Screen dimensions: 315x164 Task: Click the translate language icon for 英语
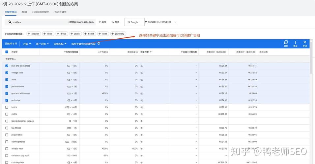[113, 22]
